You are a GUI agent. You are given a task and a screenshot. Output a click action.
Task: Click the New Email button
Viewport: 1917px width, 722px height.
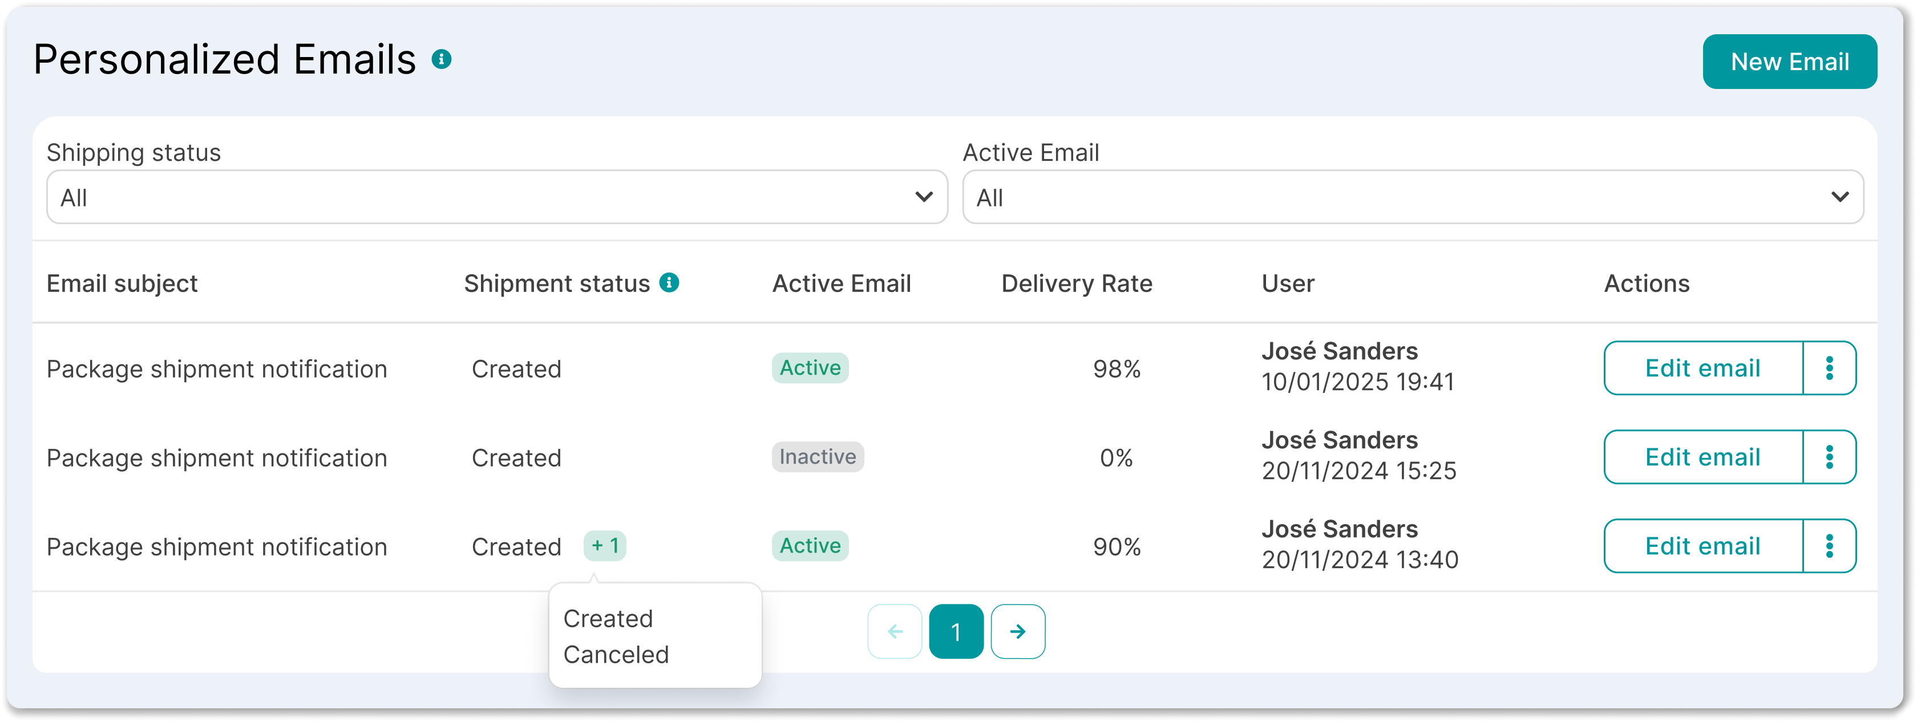tap(1789, 62)
